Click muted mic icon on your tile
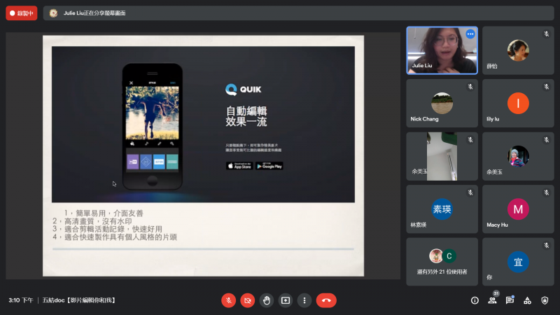 tap(547, 246)
